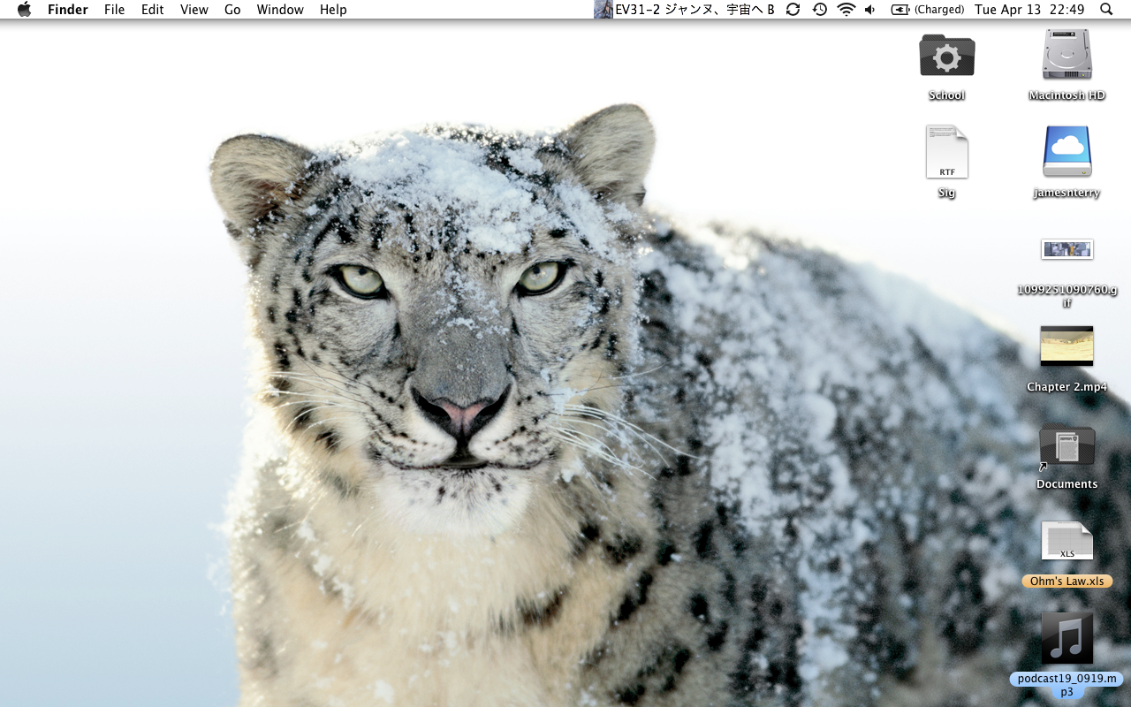Click the 1099251090760.gif file name

tap(1067, 296)
